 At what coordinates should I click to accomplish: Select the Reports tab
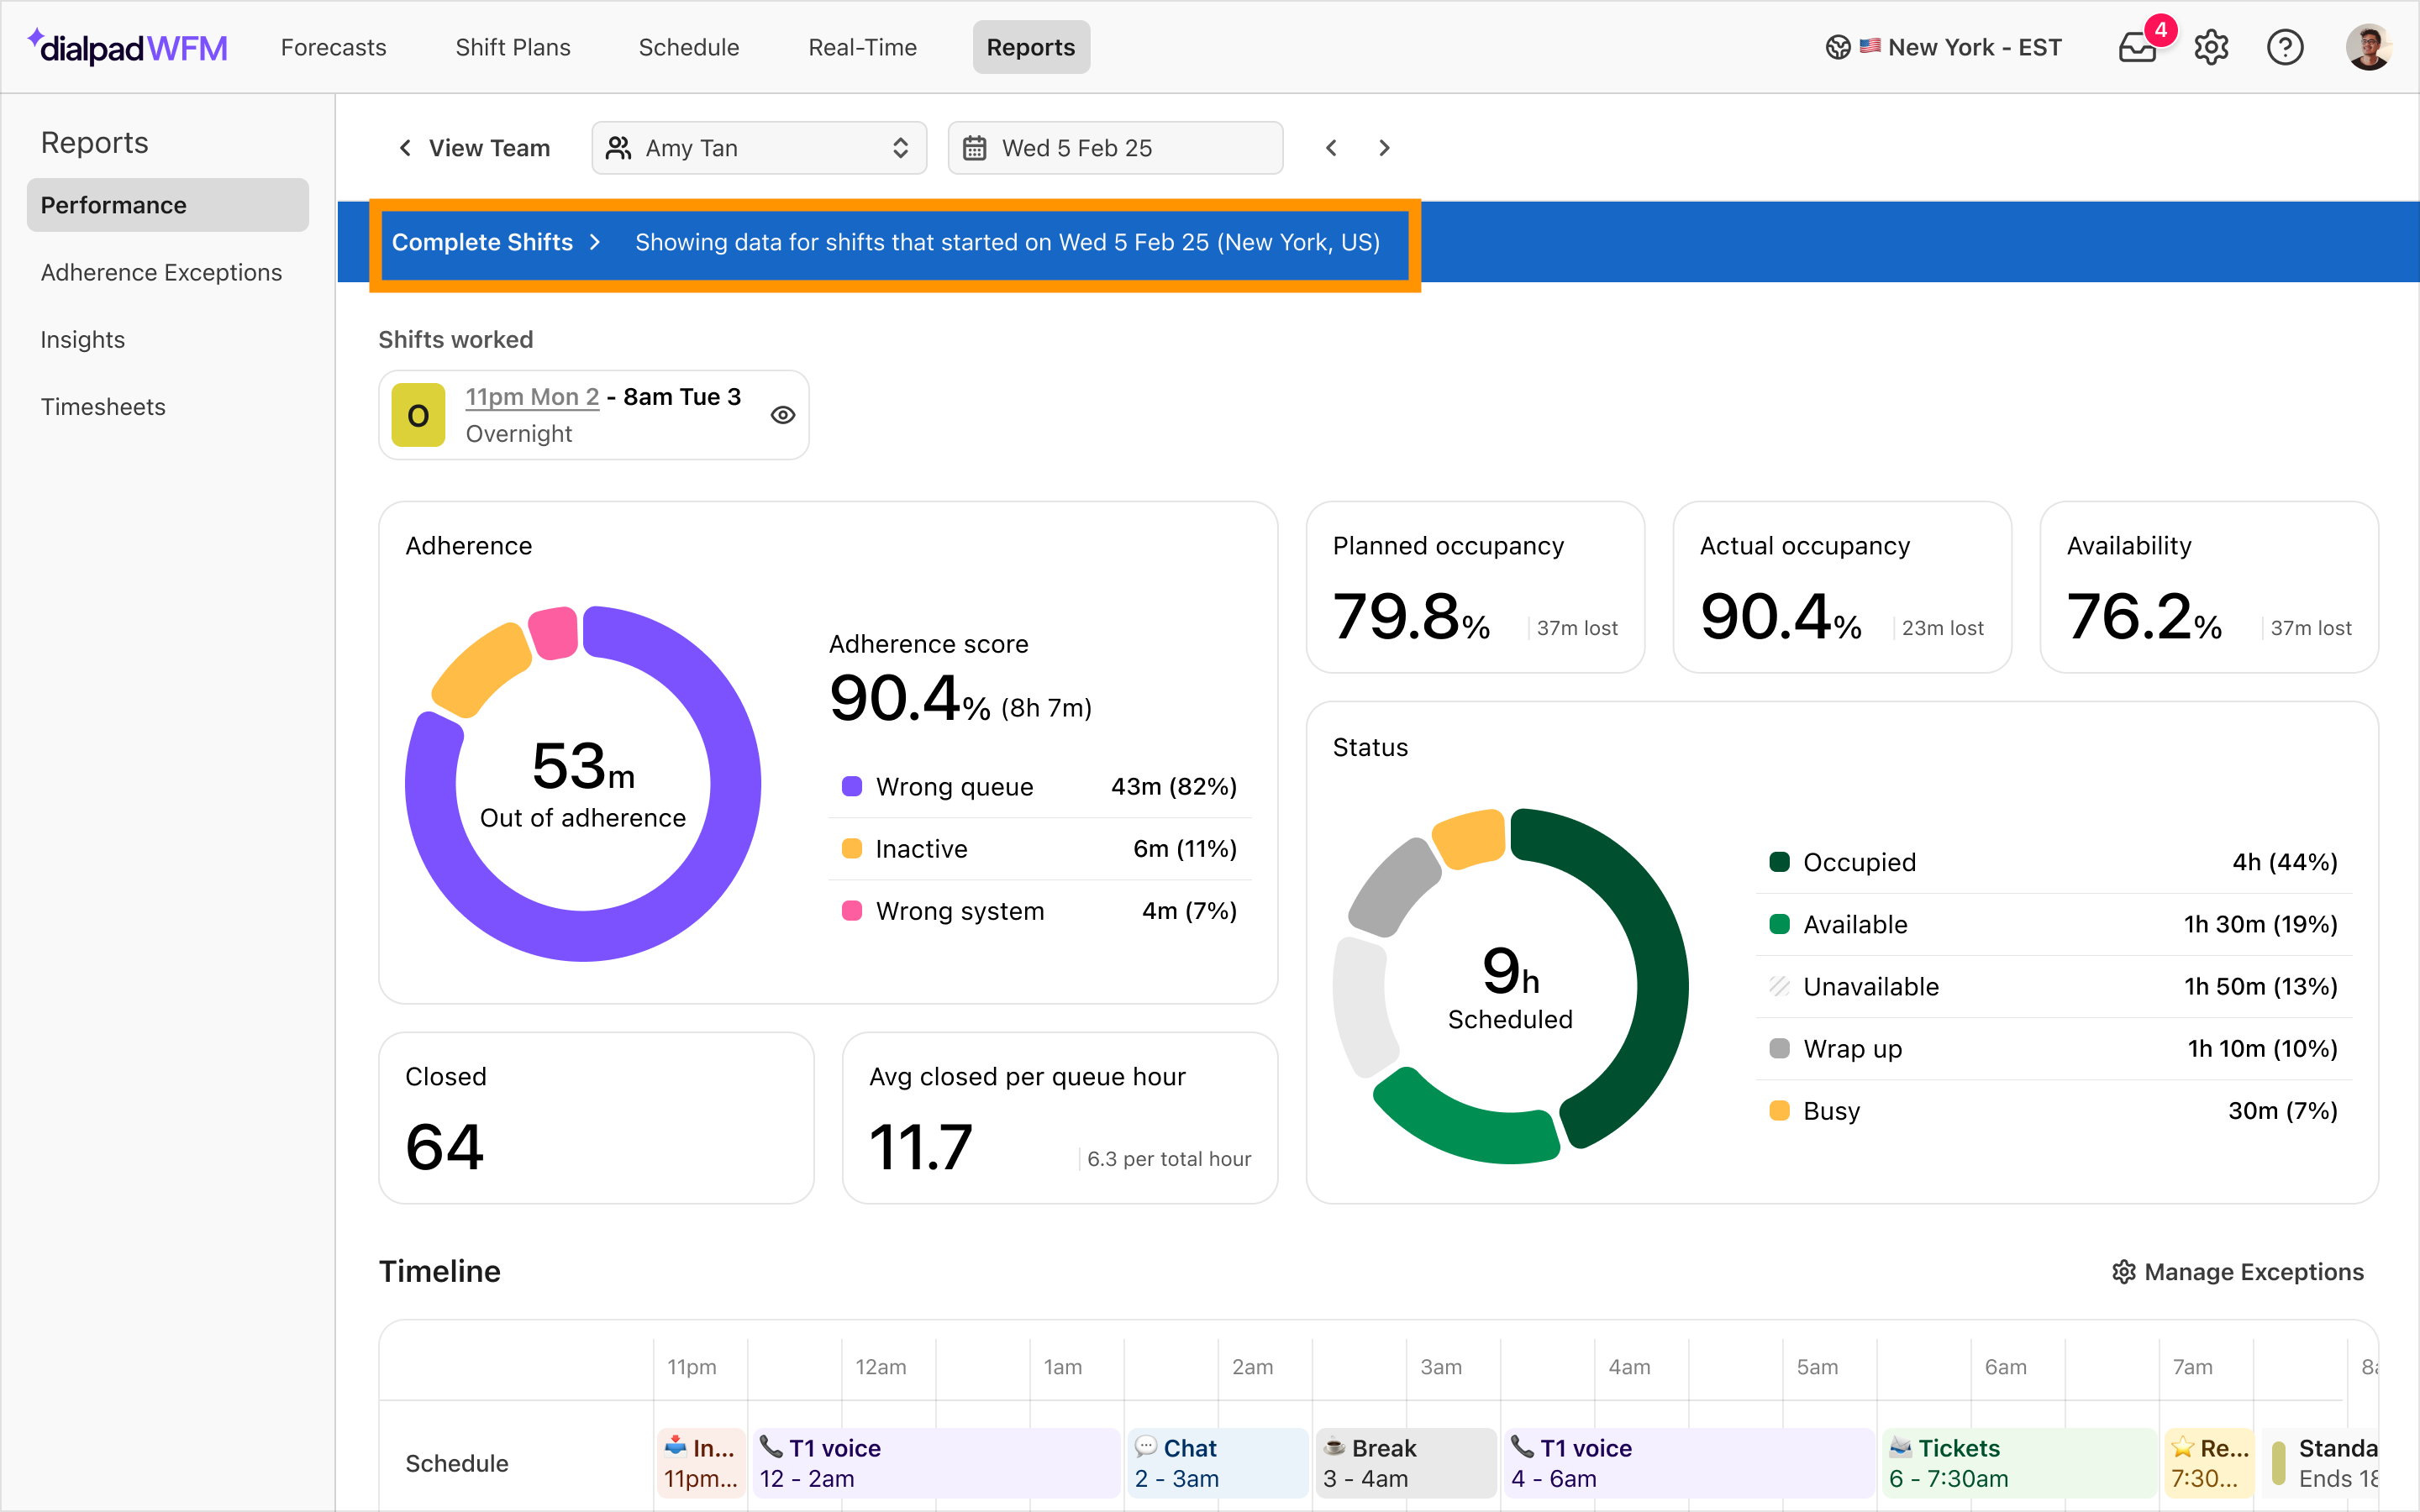click(x=1031, y=47)
